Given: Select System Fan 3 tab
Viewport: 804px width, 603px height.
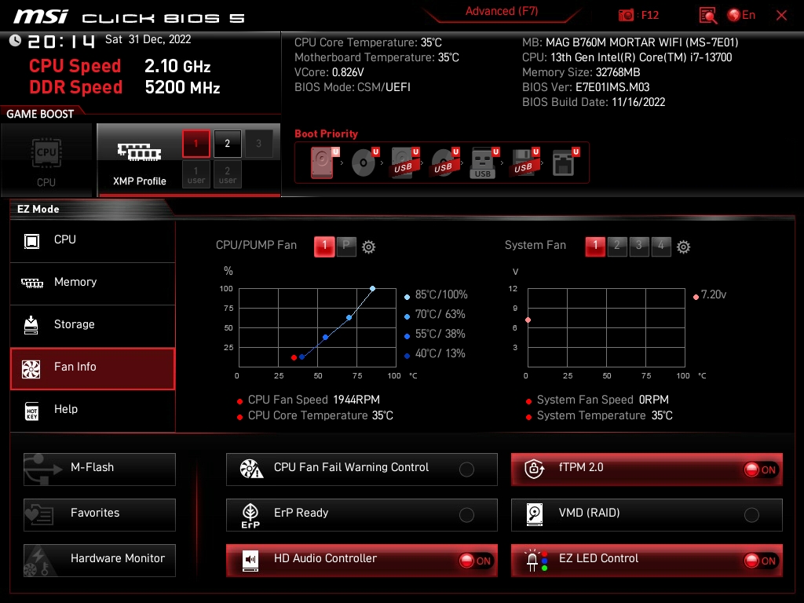Looking at the screenshot, I should [639, 247].
